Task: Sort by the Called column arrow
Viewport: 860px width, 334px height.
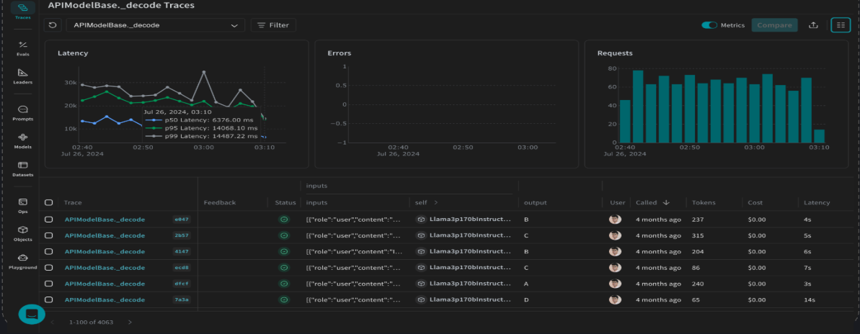Action: click(x=666, y=202)
